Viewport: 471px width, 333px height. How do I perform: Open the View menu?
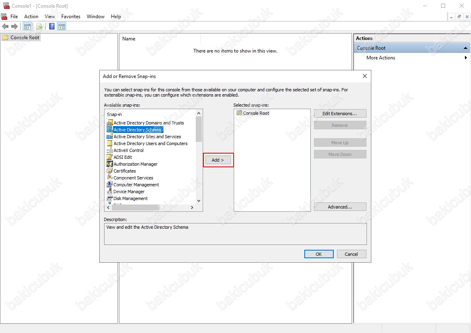tap(50, 17)
